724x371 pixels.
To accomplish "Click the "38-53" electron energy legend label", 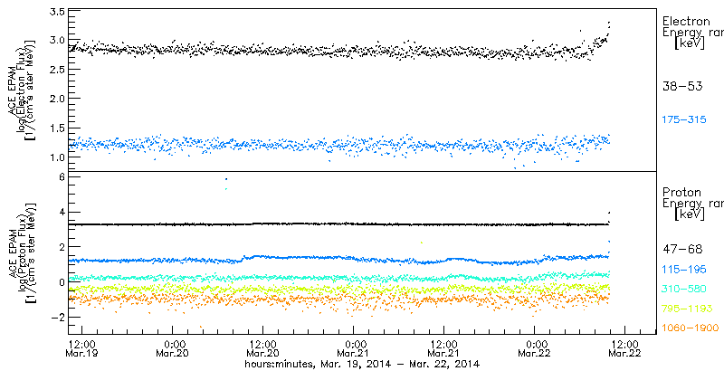I will [682, 86].
